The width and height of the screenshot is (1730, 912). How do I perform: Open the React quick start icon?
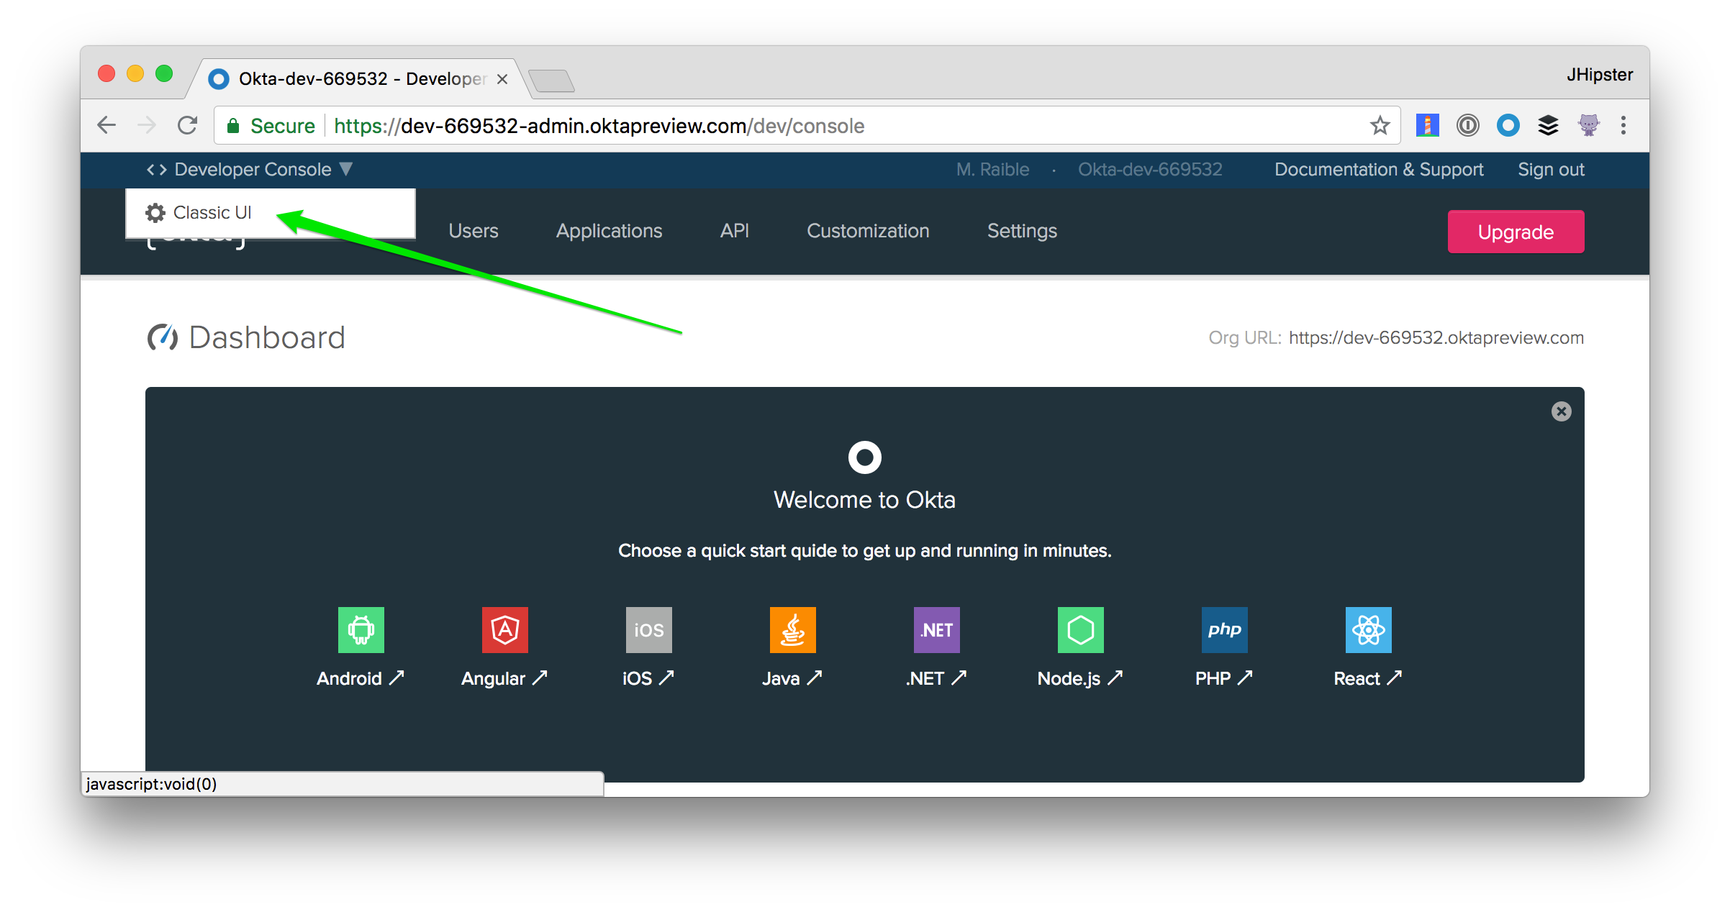(1368, 630)
